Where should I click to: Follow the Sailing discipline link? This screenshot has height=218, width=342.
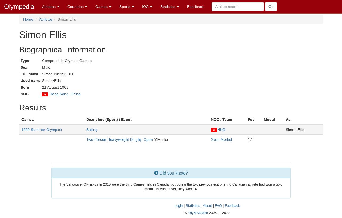pos(92,130)
